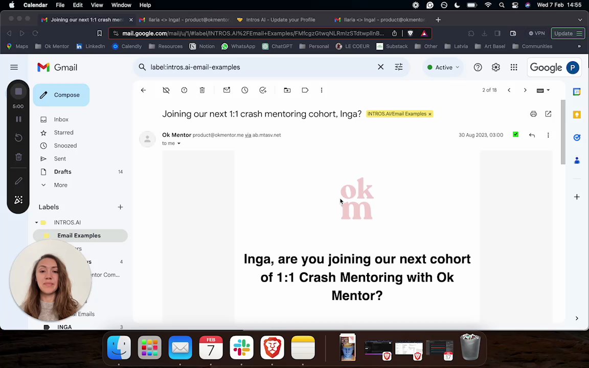Open the File menu
This screenshot has height=368, width=589.
(x=60, y=5)
